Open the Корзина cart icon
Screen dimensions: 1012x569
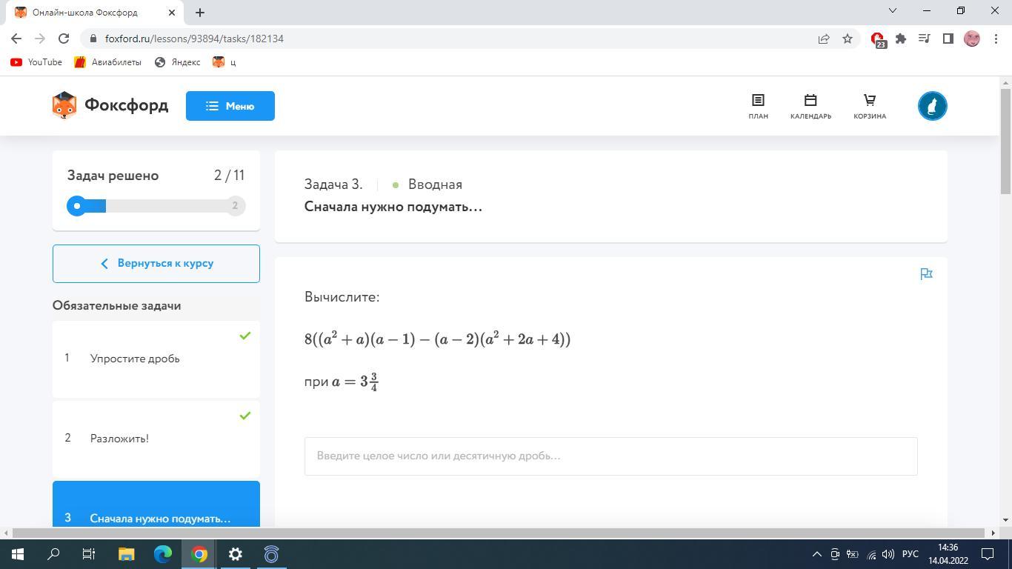(x=870, y=106)
